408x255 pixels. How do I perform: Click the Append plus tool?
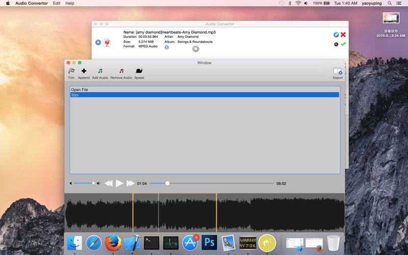click(84, 73)
